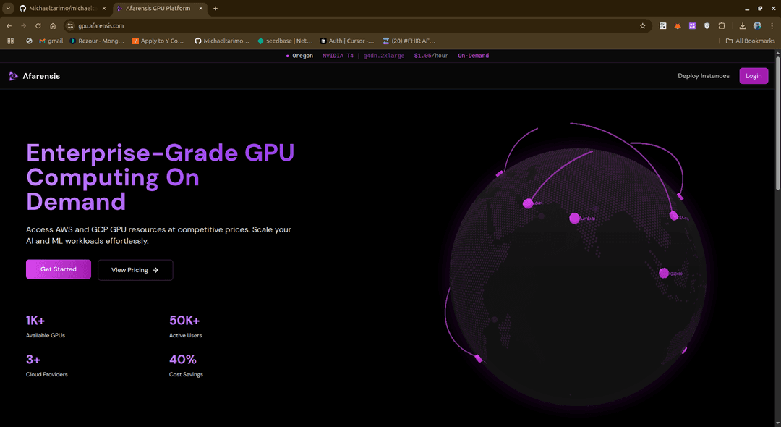The width and height of the screenshot is (781, 427).
Task: Open the All Bookmarks dropdown
Action: [x=750, y=41]
